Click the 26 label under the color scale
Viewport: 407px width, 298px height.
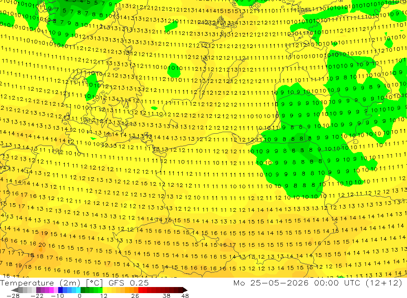135,296
